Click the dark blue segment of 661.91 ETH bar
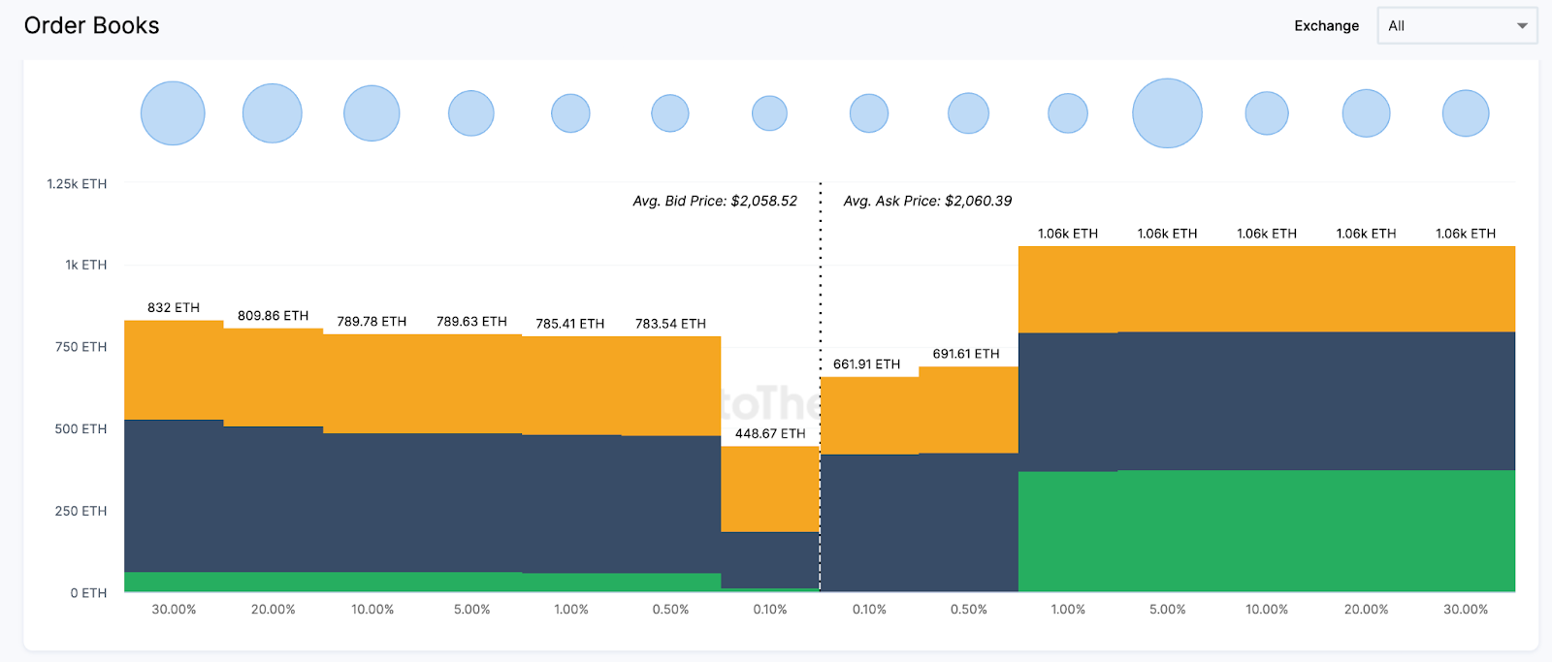Image resolution: width=1552 pixels, height=662 pixels. tap(869, 522)
